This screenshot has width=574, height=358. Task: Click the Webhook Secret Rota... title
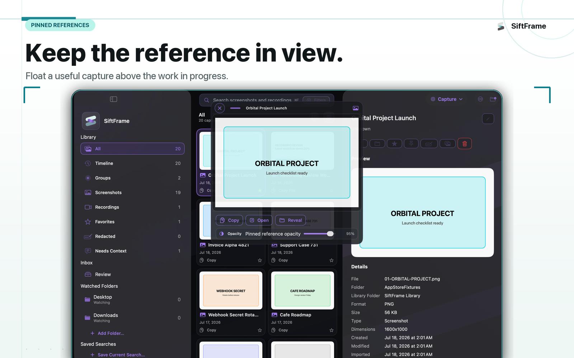pyautogui.click(x=233, y=315)
